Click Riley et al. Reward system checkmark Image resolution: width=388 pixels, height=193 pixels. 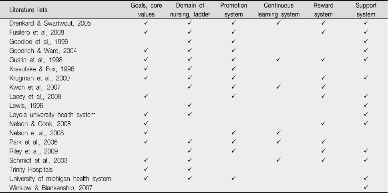[323, 151]
